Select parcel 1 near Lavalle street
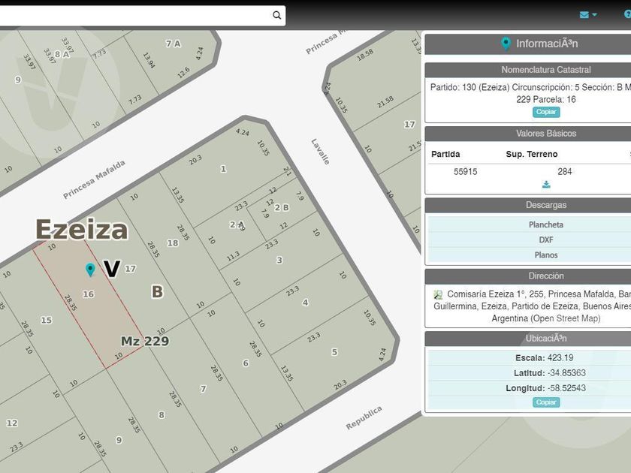 tap(223, 169)
